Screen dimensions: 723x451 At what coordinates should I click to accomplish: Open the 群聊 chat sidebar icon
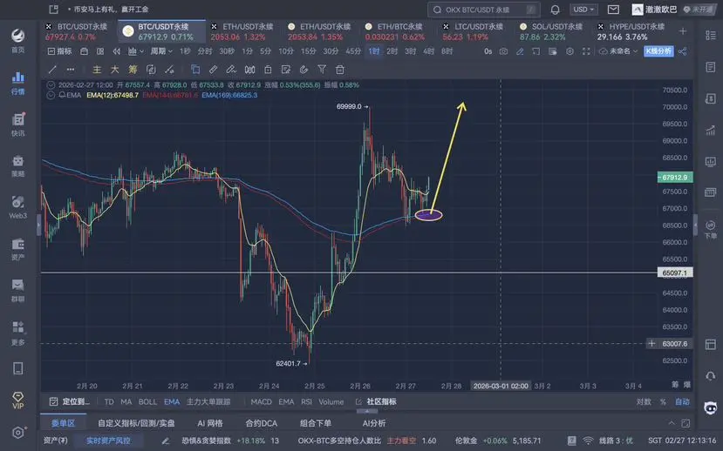point(18,290)
